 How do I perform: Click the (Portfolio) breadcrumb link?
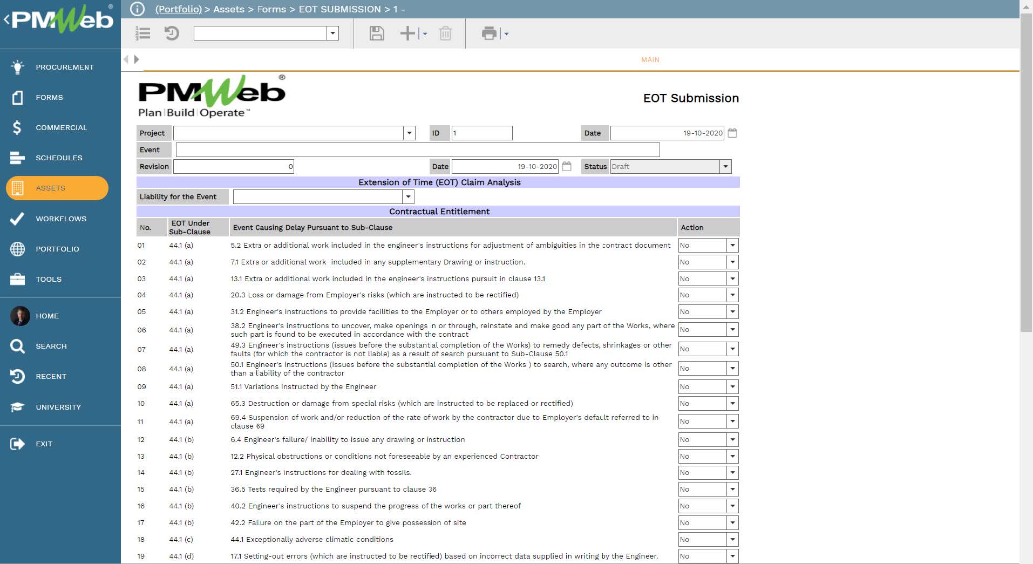click(178, 9)
